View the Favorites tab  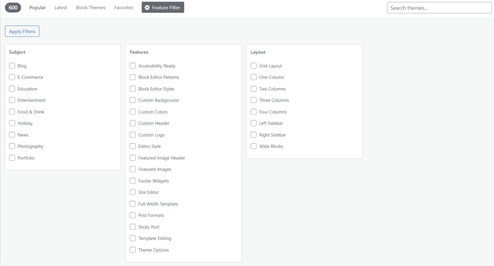coord(124,8)
